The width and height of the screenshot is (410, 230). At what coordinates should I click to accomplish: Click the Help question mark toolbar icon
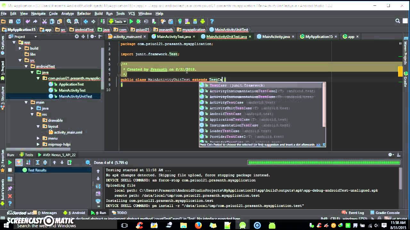tap(212, 21)
